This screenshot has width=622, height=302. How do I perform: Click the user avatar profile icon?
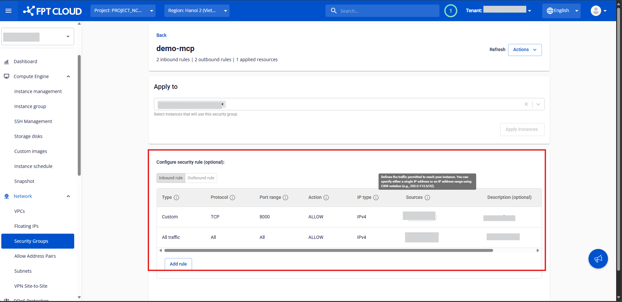596,11
